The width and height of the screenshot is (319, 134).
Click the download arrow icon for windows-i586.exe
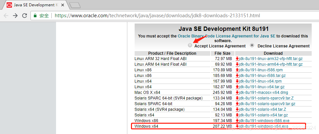[x=237, y=121]
